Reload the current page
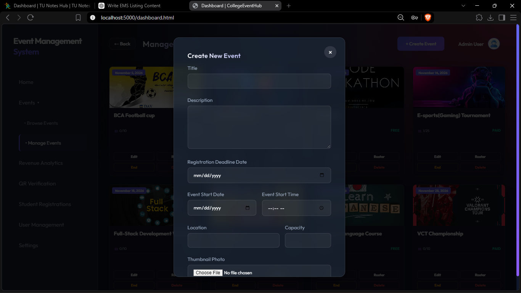This screenshot has height=293, width=521. click(x=31, y=18)
